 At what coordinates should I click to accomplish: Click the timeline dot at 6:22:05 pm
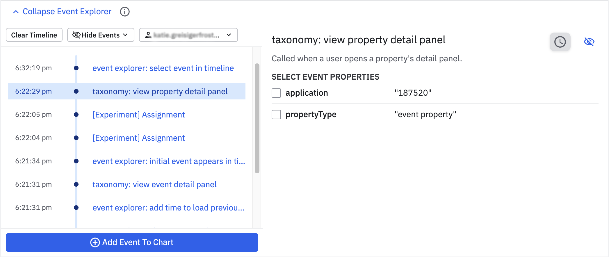coord(76,115)
